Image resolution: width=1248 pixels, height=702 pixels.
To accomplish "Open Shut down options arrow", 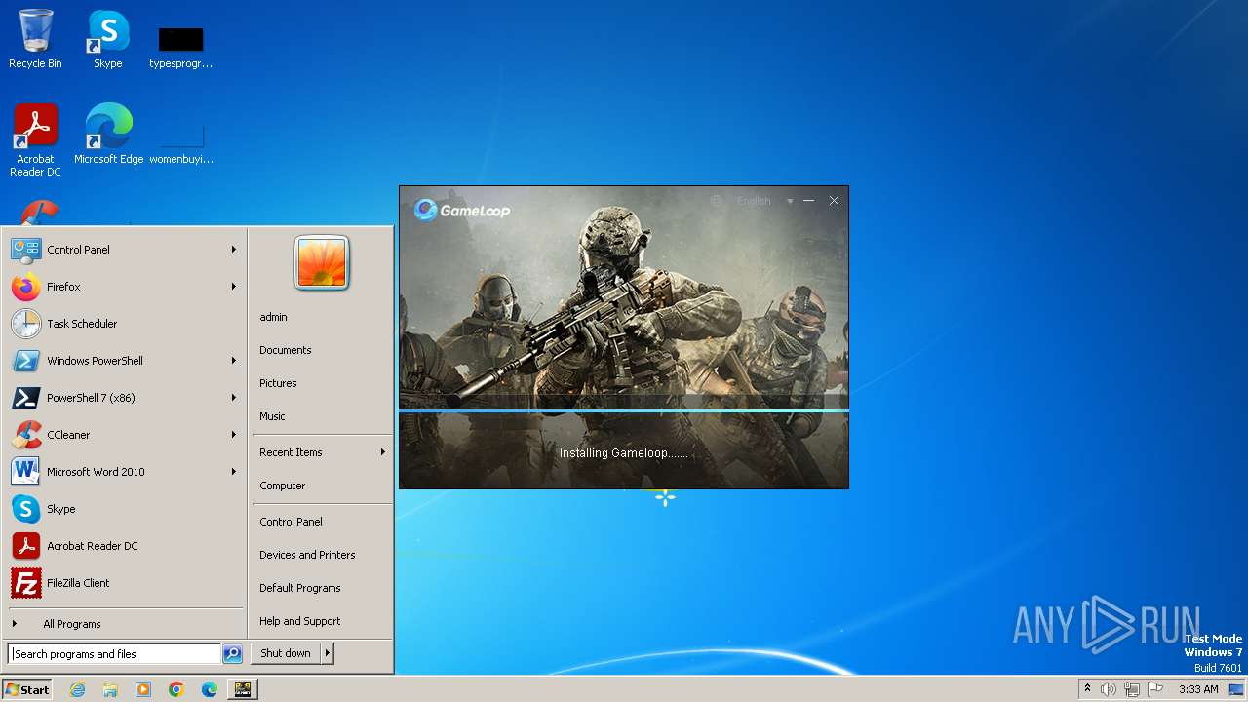I will click(328, 653).
